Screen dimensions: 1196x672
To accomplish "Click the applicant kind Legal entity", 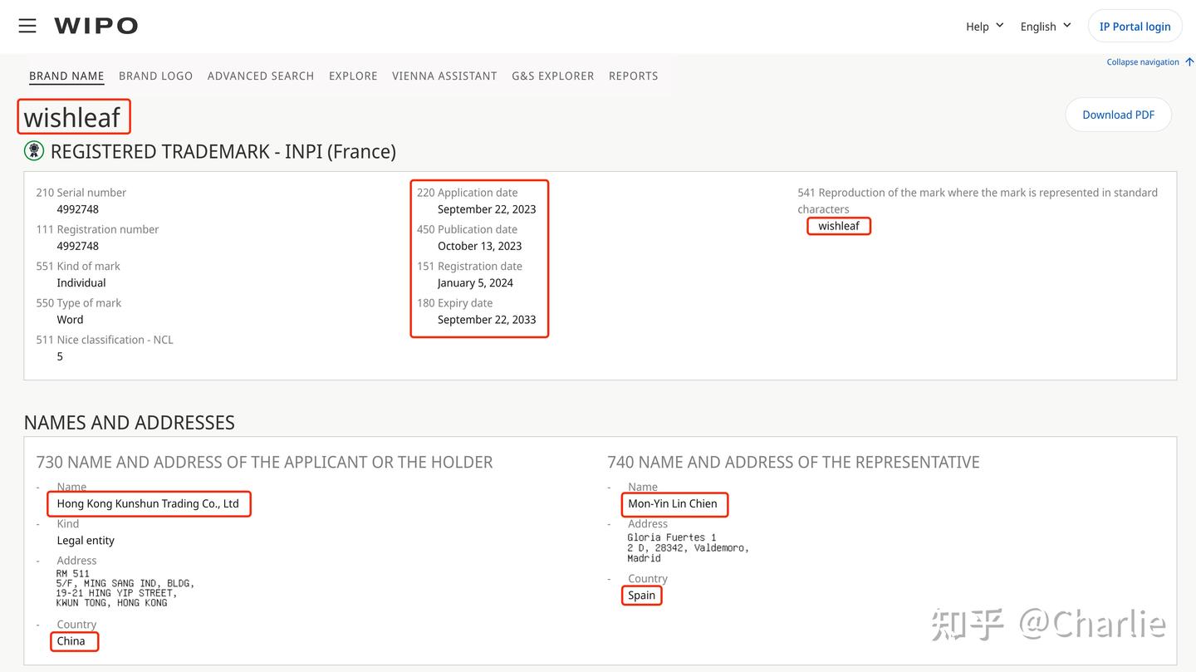I will click(x=86, y=540).
